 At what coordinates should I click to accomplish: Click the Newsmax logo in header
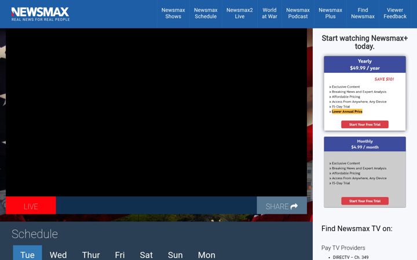[x=41, y=14]
